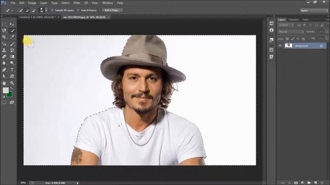Select the Spot Healing Brush tool
Screen dimensions: 330x185
click(x=4, y=44)
